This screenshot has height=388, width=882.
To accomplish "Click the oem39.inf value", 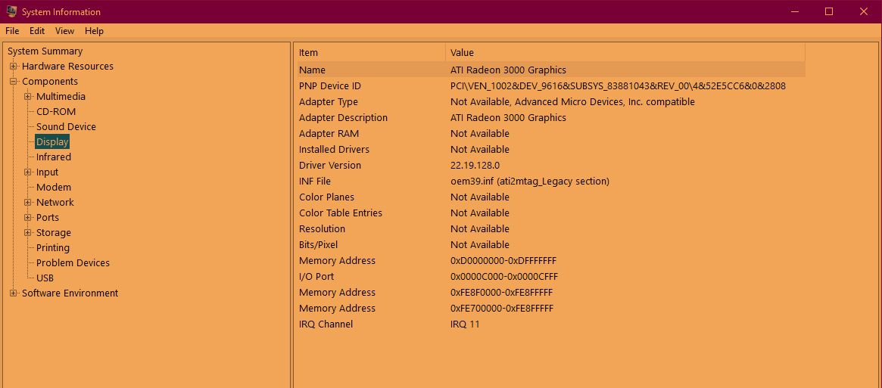I will (530, 181).
